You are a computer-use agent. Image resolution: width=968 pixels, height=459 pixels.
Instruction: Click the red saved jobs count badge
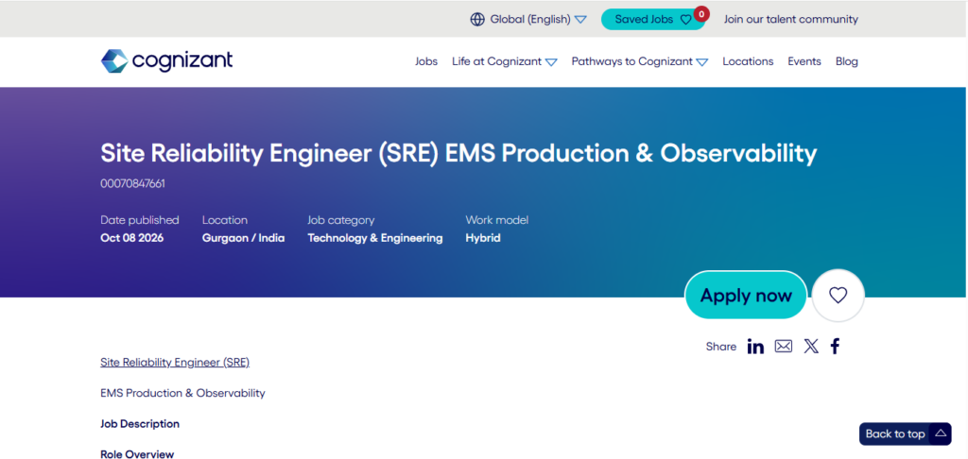pos(701,13)
